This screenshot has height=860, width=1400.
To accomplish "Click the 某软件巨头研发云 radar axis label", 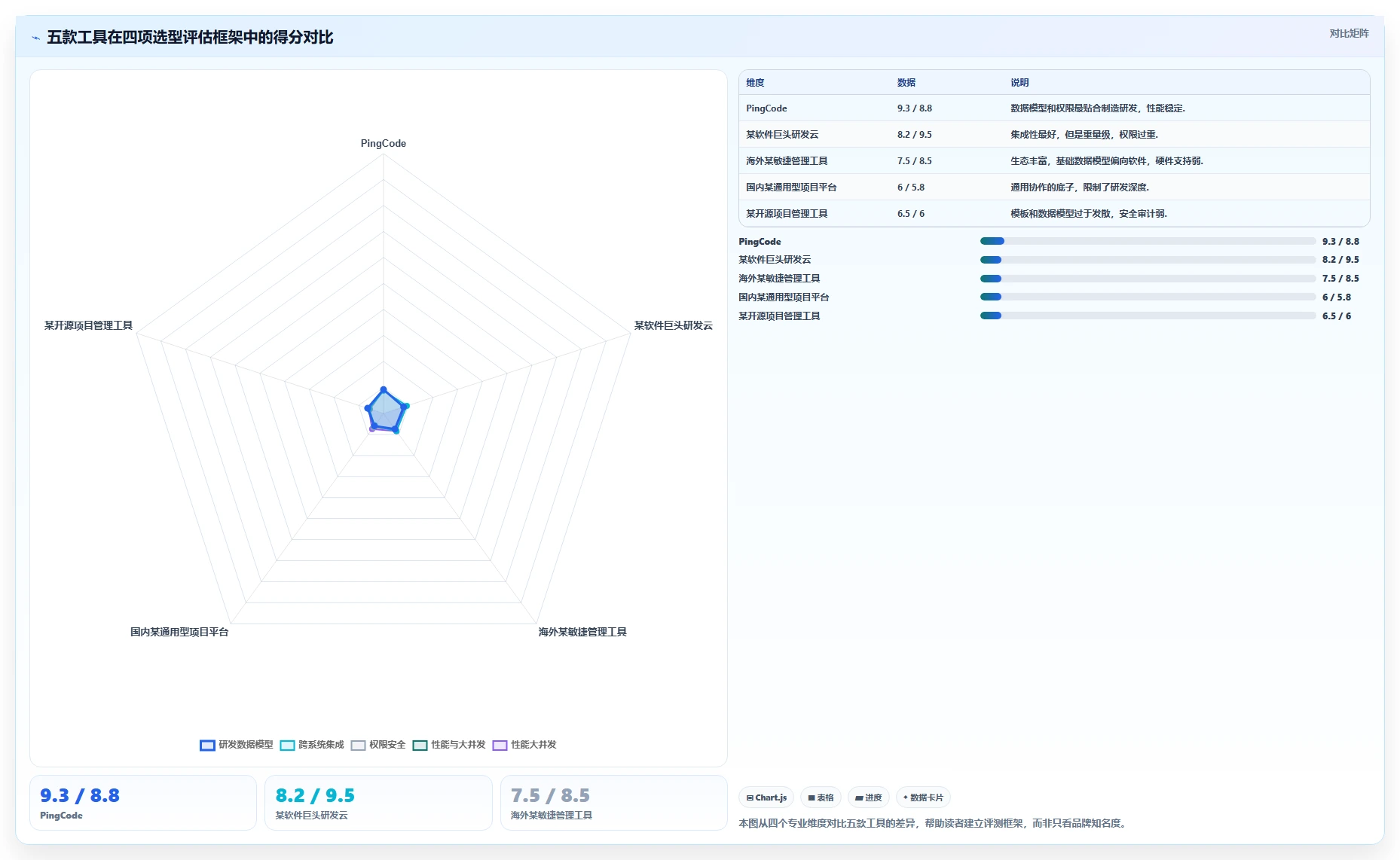I will 673,325.
